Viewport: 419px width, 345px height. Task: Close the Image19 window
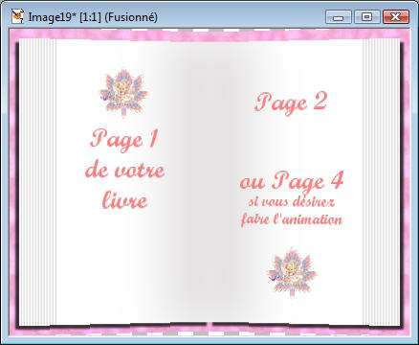coord(396,17)
